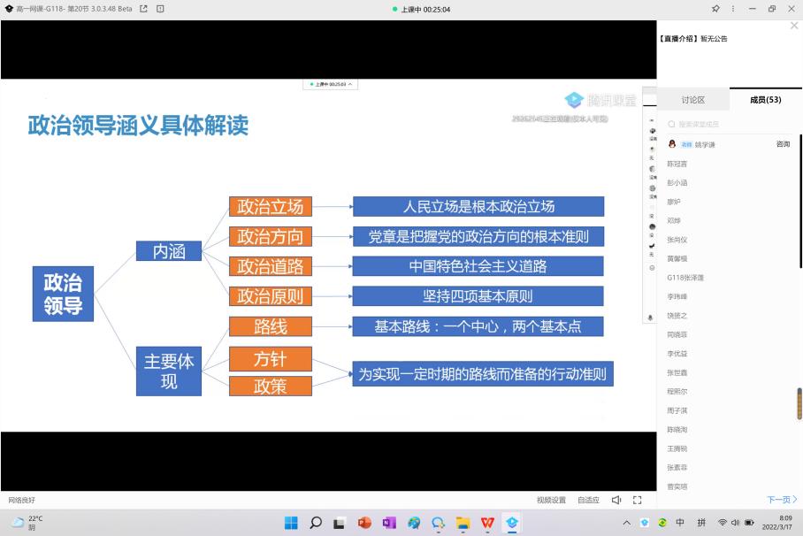
Task: Switch to the 讨论区 discussion tab
Action: (x=693, y=100)
